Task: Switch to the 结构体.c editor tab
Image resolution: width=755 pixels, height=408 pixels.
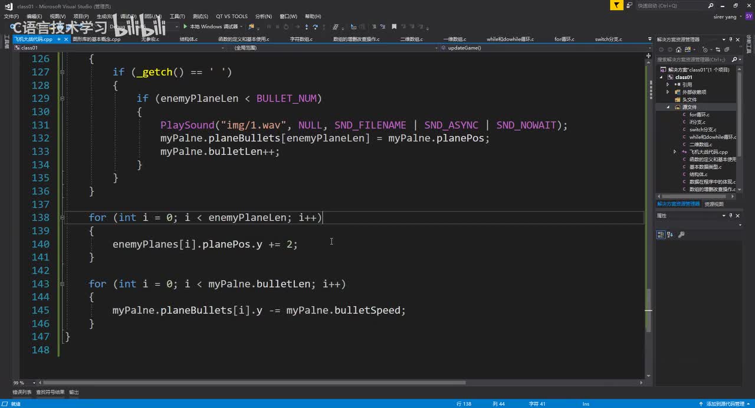Action: 189,40
